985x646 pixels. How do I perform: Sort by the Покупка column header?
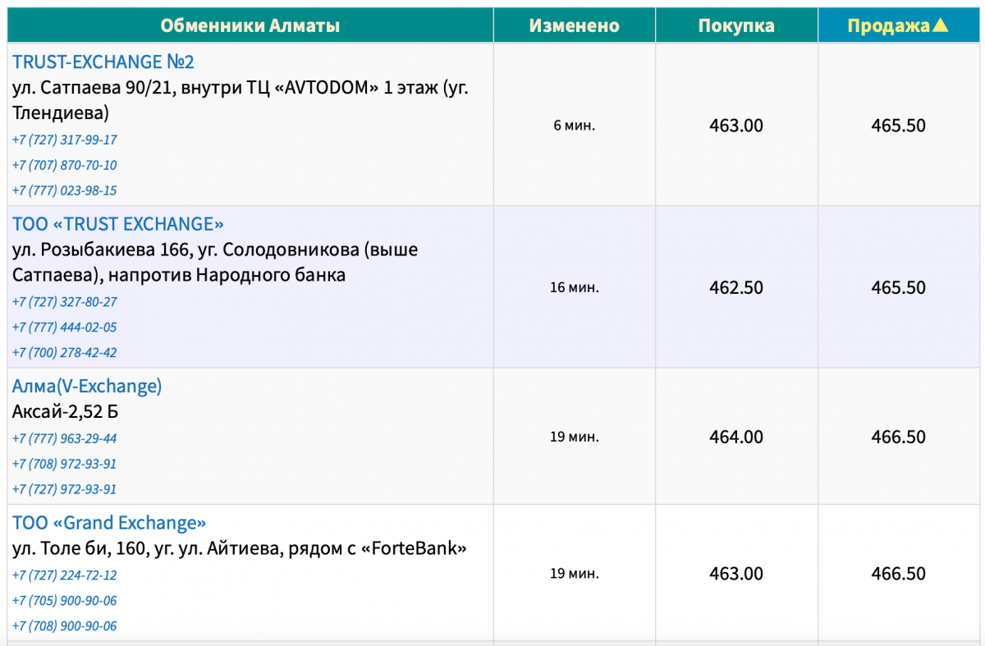pyautogui.click(x=736, y=25)
